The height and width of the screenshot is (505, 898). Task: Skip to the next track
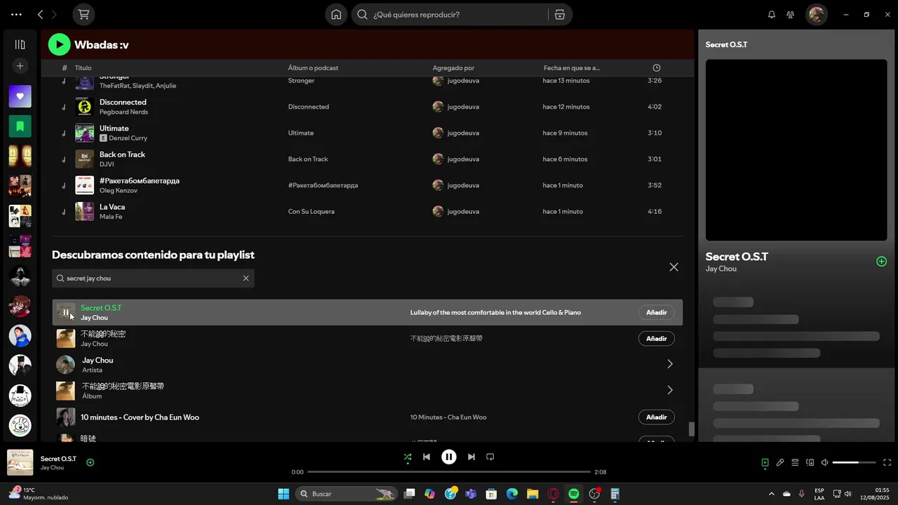click(471, 457)
